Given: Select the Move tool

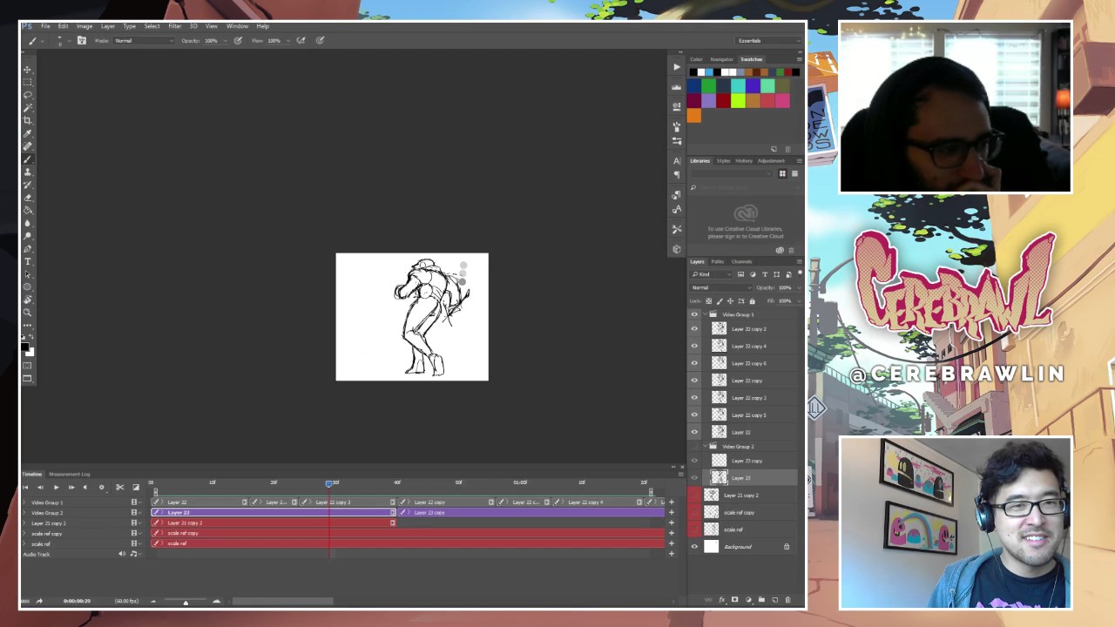Looking at the screenshot, I should coord(28,69).
